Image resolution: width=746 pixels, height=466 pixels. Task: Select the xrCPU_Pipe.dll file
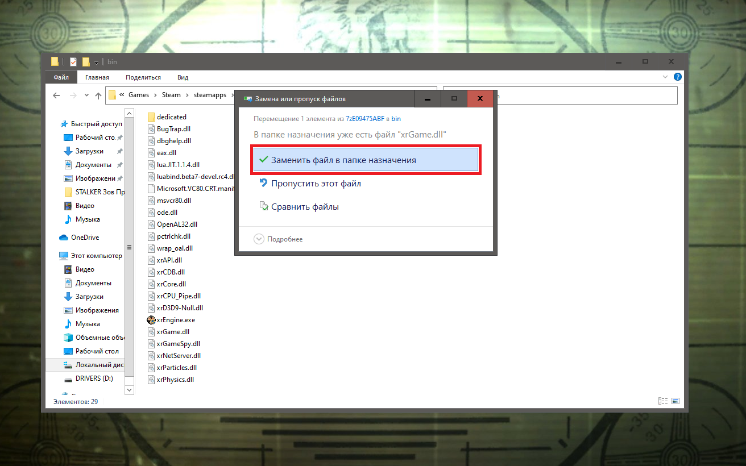pyautogui.click(x=174, y=296)
